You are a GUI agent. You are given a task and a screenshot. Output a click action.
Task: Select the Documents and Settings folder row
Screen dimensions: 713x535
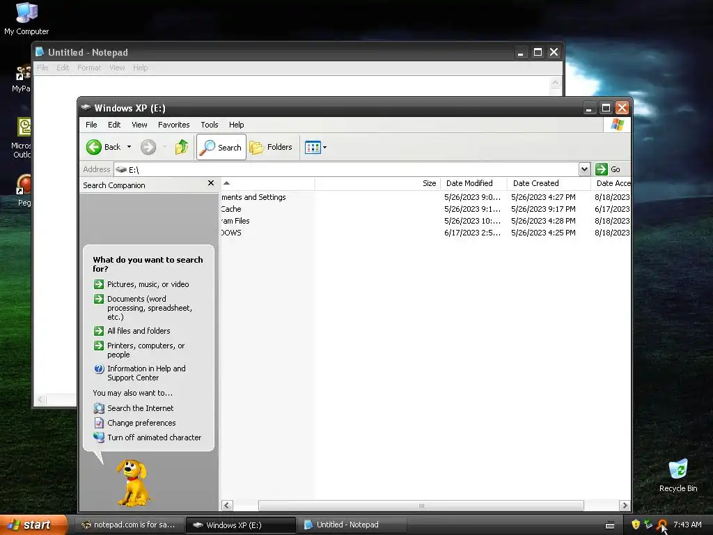pyautogui.click(x=253, y=197)
